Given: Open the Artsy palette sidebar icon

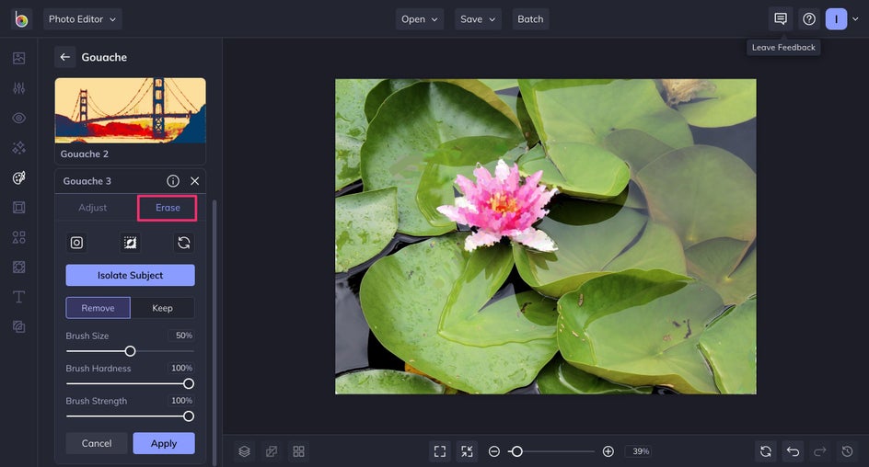Looking at the screenshot, I should coord(18,177).
